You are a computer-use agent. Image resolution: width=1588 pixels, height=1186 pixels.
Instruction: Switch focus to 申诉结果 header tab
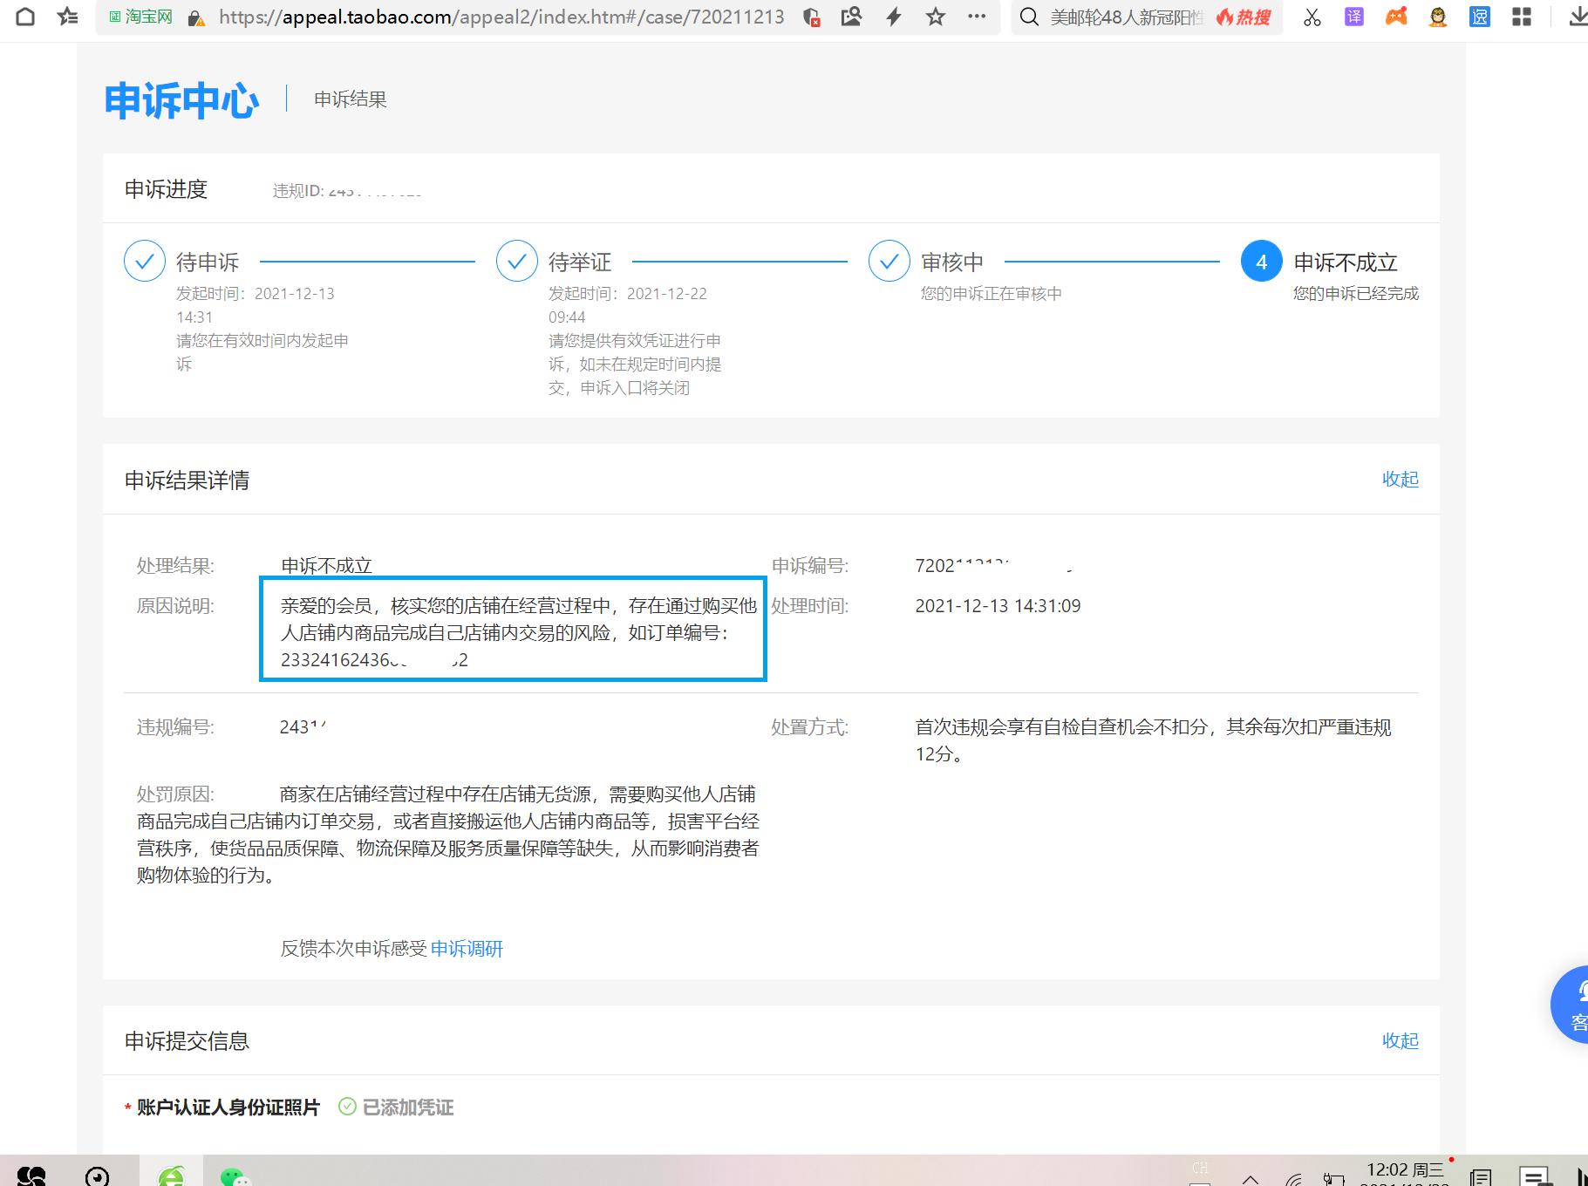351,99
